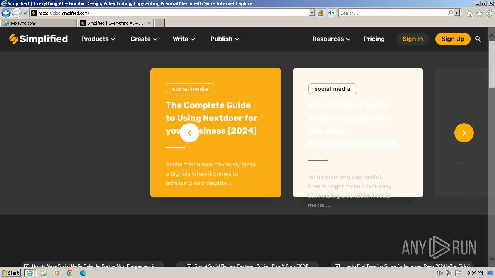Image resolution: width=495 pixels, height=278 pixels.
Task: Open the media player taskbar icon
Action: [57, 273]
